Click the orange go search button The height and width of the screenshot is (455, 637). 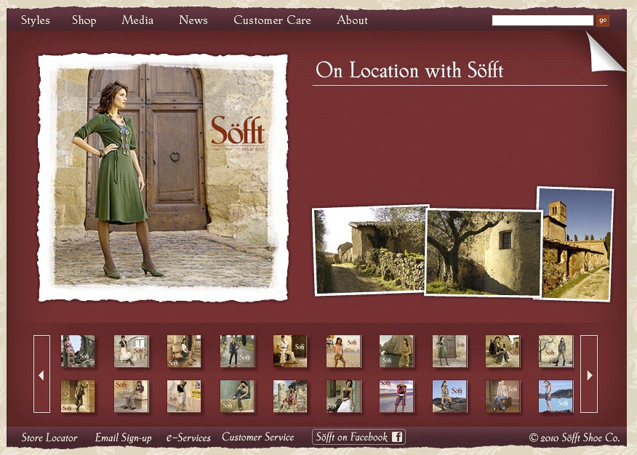pyautogui.click(x=603, y=20)
